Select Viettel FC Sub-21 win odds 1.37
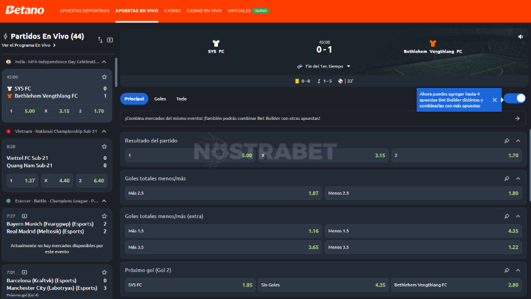This screenshot has height=299, width=531. coord(22,180)
